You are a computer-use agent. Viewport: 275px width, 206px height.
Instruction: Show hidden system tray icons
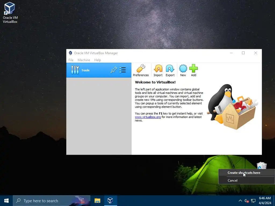pyautogui.click(x=240, y=201)
